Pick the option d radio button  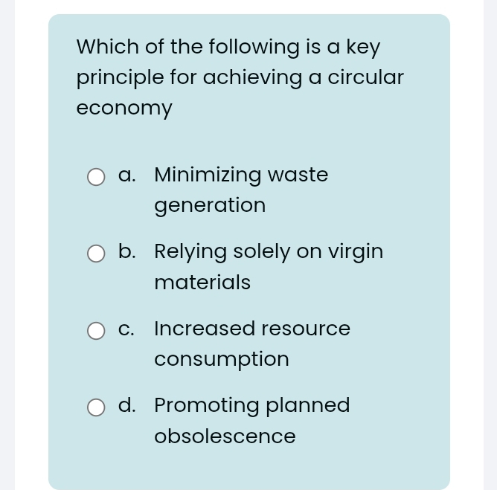point(96,407)
